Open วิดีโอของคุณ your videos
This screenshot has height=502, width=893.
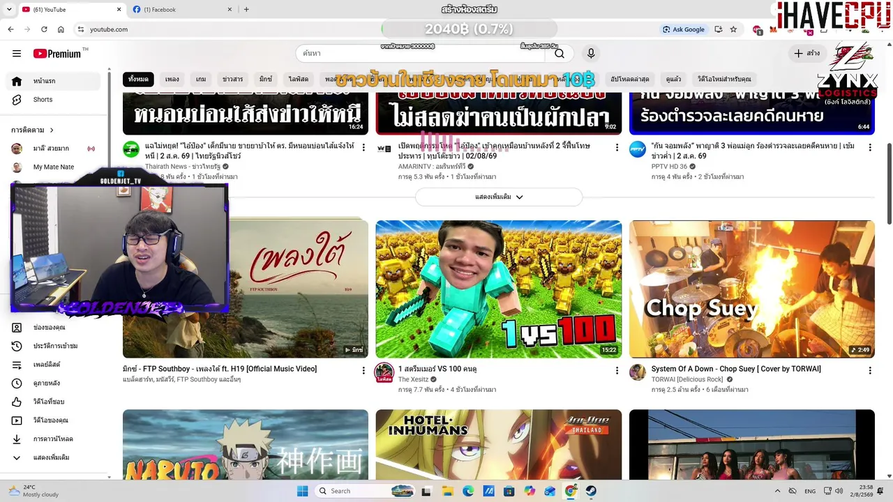coord(53,420)
